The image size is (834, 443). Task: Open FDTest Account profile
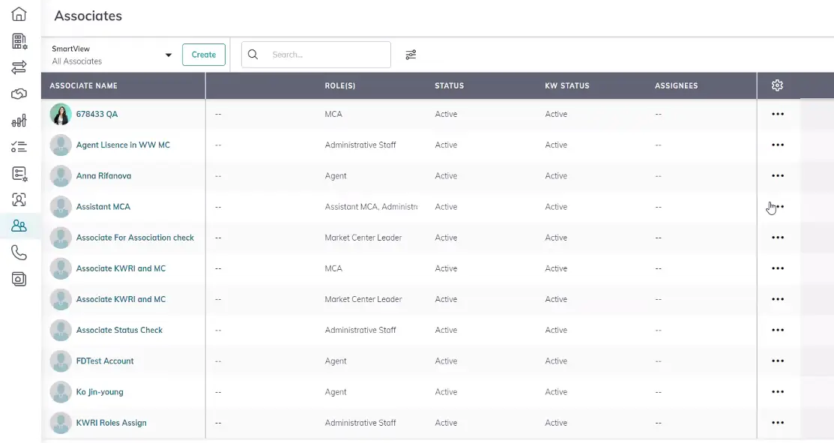pyautogui.click(x=105, y=361)
